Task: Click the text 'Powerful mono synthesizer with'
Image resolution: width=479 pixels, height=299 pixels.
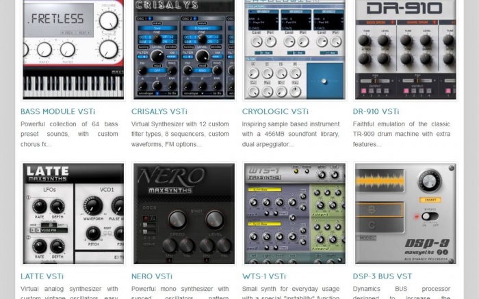Action: [x=180, y=289]
